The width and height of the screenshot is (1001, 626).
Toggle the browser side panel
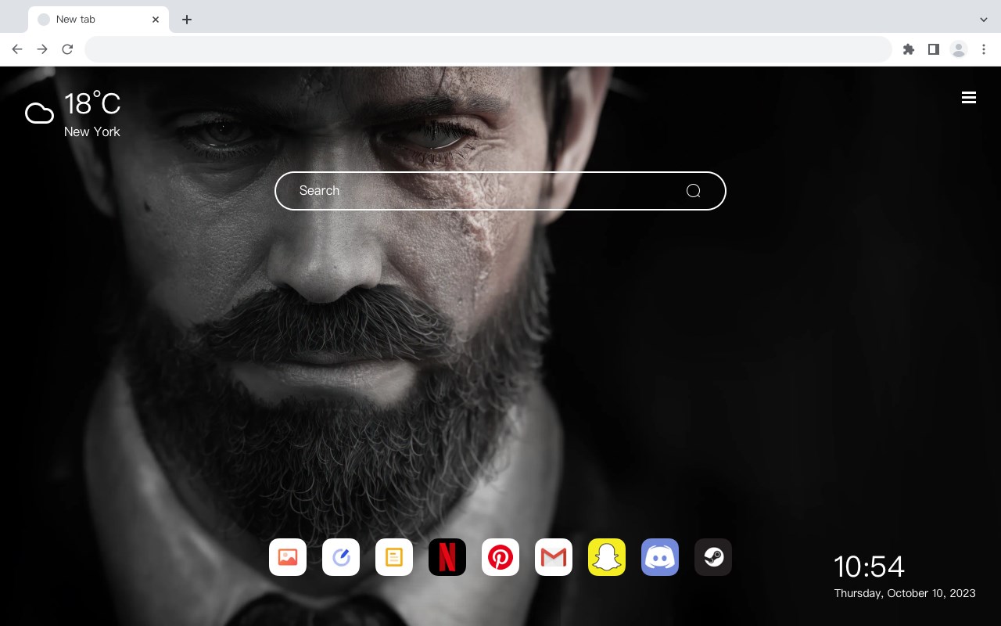click(x=933, y=49)
